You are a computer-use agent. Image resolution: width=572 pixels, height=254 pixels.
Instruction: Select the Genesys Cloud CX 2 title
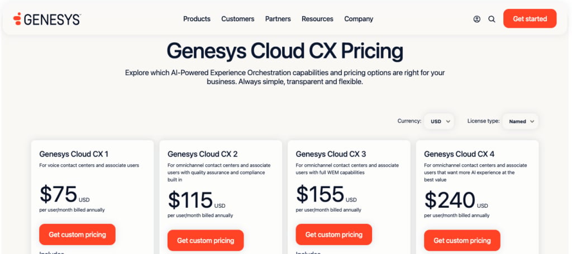click(x=202, y=154)
